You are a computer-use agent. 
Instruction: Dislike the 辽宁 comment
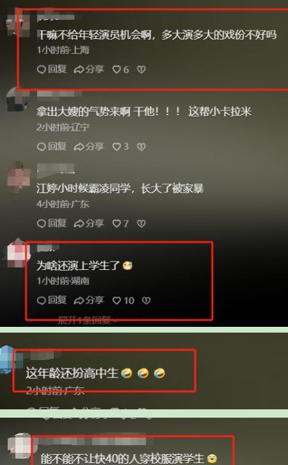click(141, 146)
